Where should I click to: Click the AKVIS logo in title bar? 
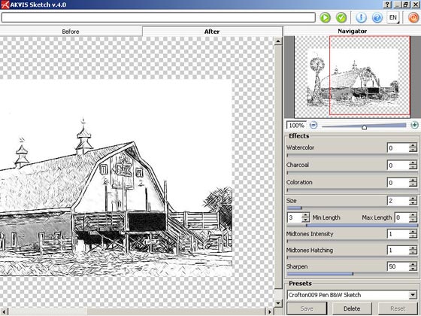click(x=5, y=5)
